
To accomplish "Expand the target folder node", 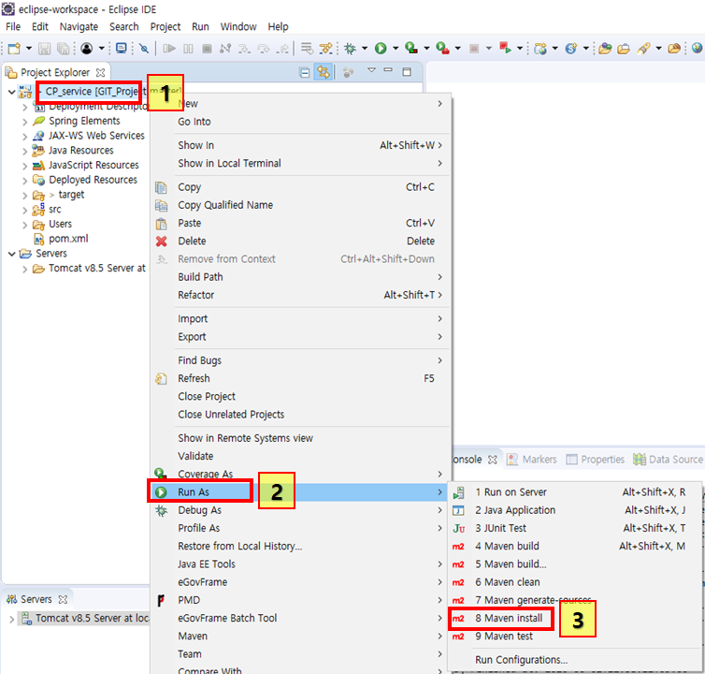I will click(25, 196).
